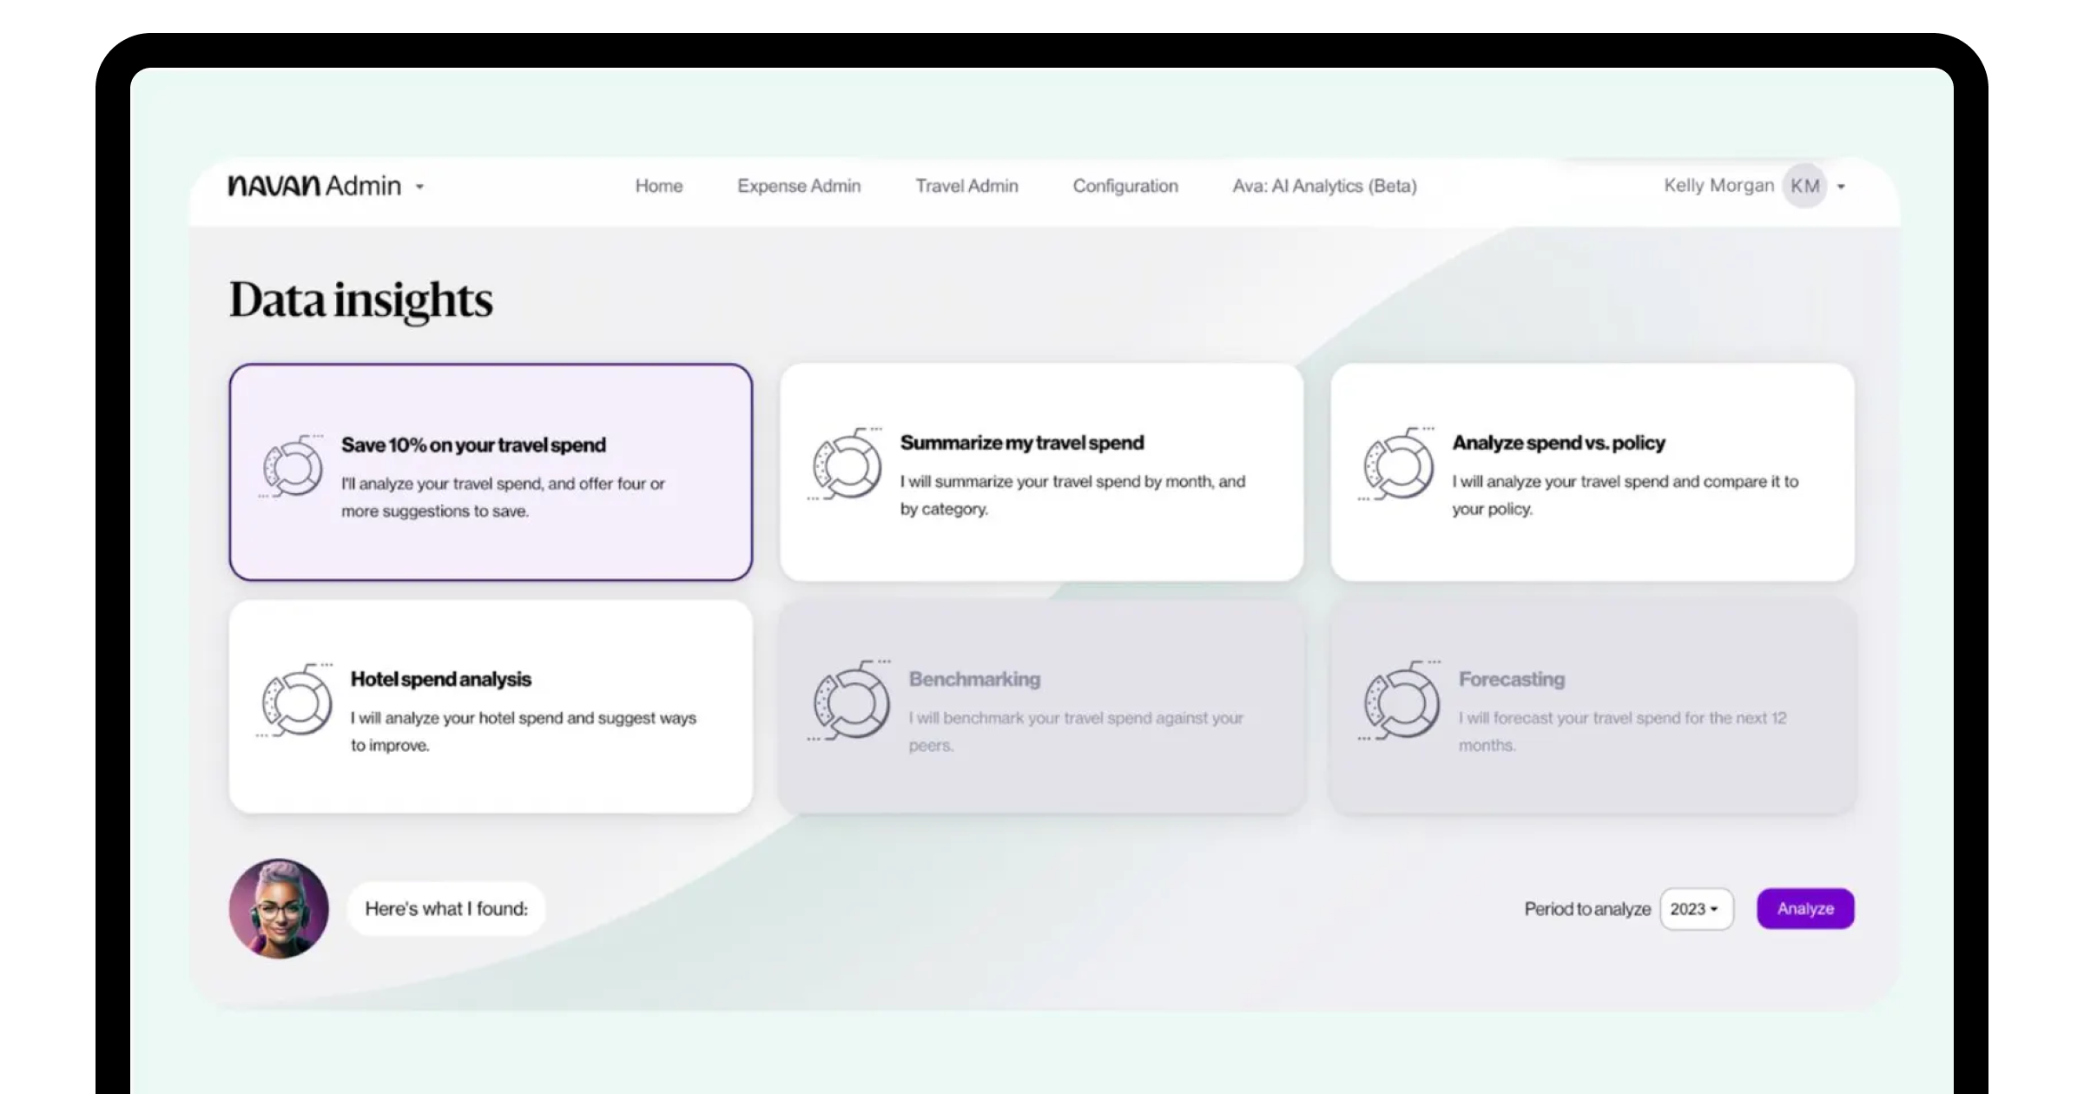Click the donut chart icon on Save 10% card
Image resolution: width=2084 pixels, height=1094 pixels.
(x=293, y=466)
